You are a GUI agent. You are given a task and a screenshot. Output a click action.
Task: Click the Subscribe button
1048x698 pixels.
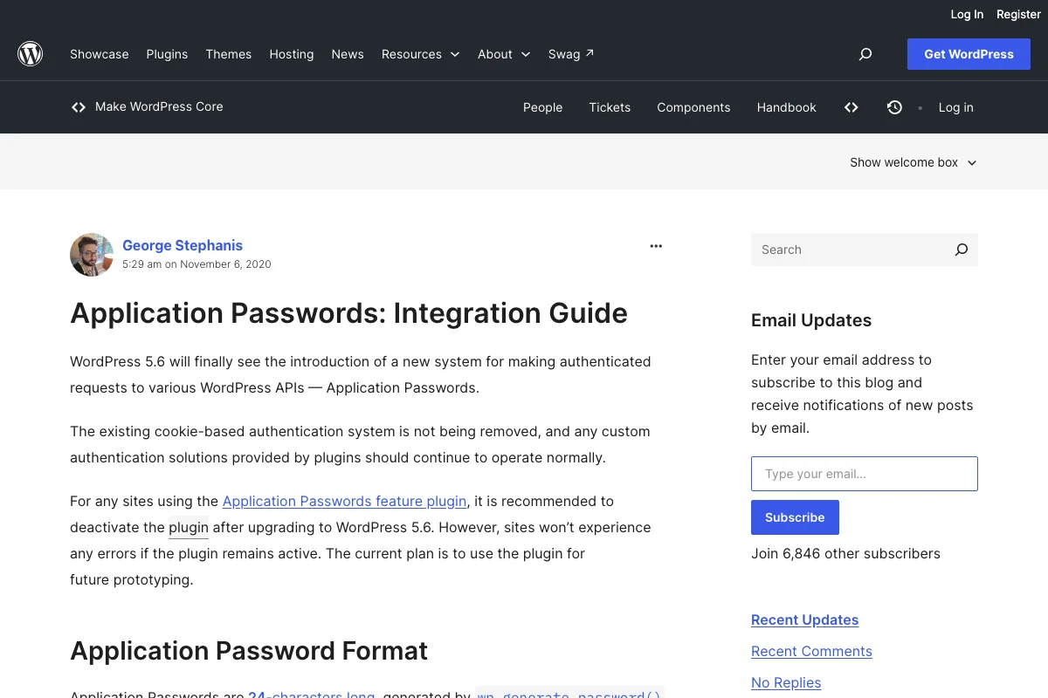point(795,517)
